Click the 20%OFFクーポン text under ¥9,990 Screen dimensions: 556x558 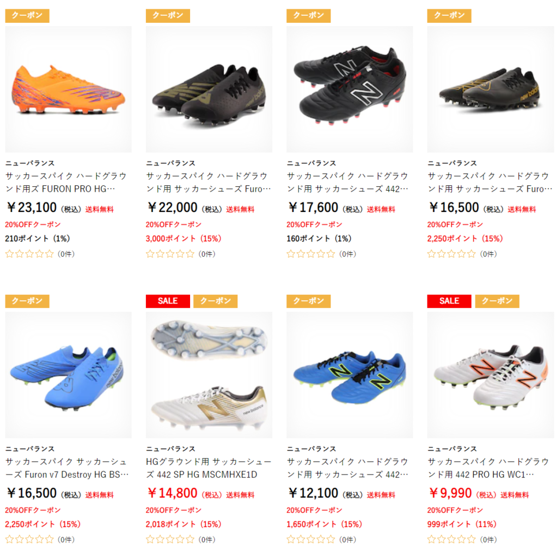coord(455,510)
